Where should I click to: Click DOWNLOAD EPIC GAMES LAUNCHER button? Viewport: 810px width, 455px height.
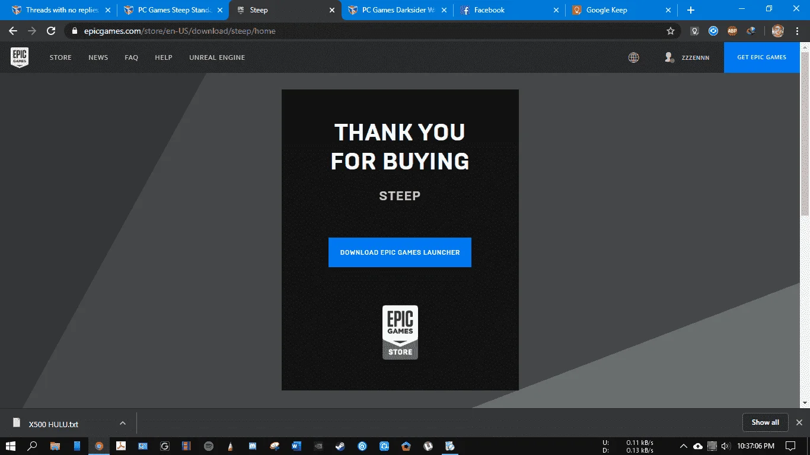tap(400, 252)
